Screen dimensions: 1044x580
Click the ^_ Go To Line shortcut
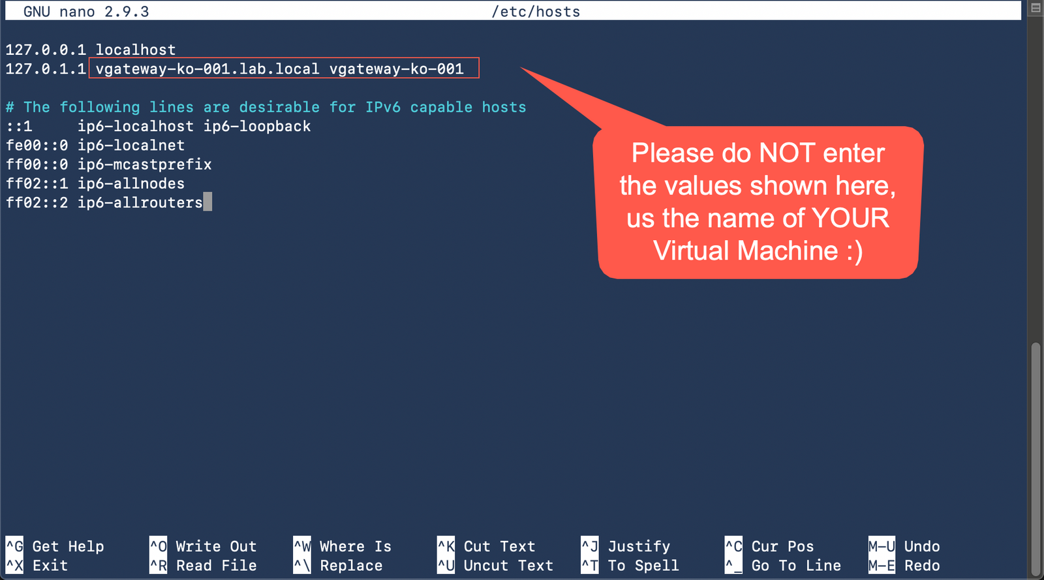point(784,565)
